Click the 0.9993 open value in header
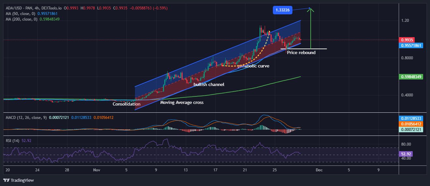The width and height of the screenshot is (430, 186). point(72,8)
